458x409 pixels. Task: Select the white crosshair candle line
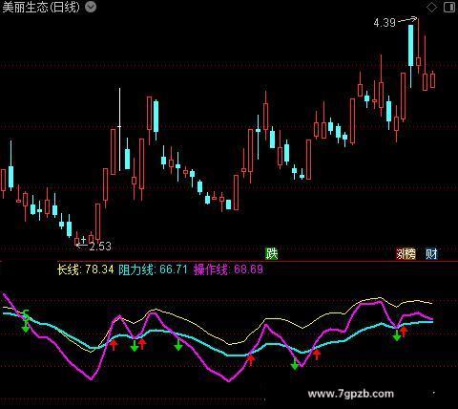click(119, 130)
